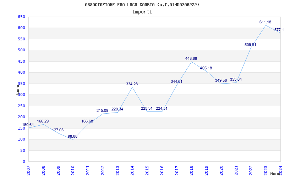The height and width of the screenshot is (177, 284).
Task: Click the 2024 year axis label
Action: [x=280, y=171]
